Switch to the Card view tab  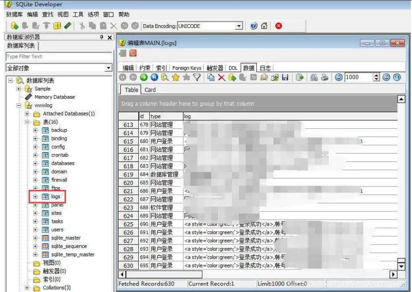pyautogui.click(x=150, y=90)
